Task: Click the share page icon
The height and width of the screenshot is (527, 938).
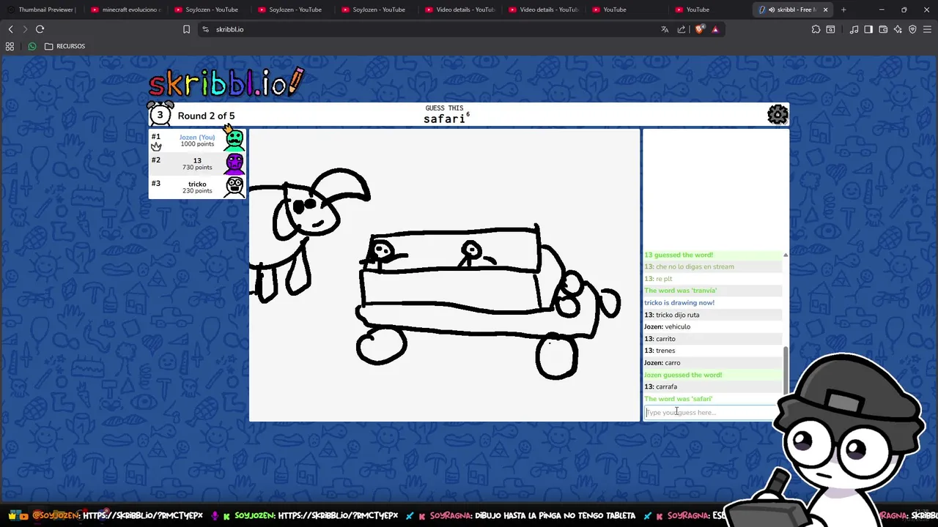Action: coord(682,29)
